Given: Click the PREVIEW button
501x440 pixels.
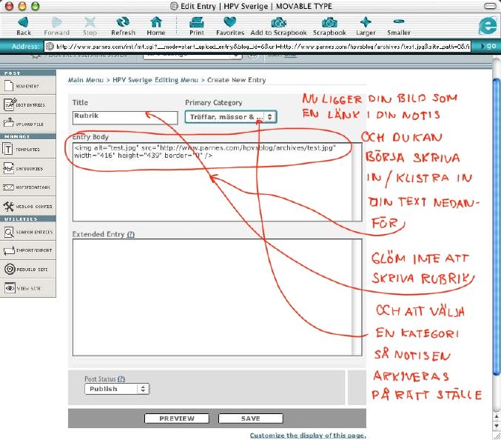Looking at the screenshot, I should click(177, 419).
